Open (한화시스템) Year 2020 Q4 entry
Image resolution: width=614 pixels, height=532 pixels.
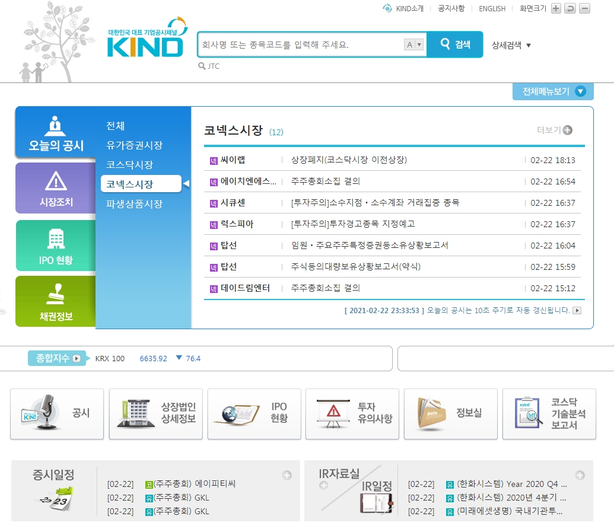click(x=512, y=484)
